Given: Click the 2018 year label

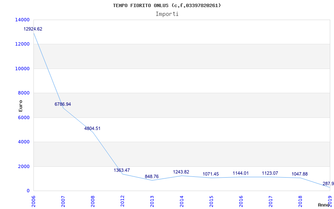Looking at the screenshot, I should [x=300, y=201].
